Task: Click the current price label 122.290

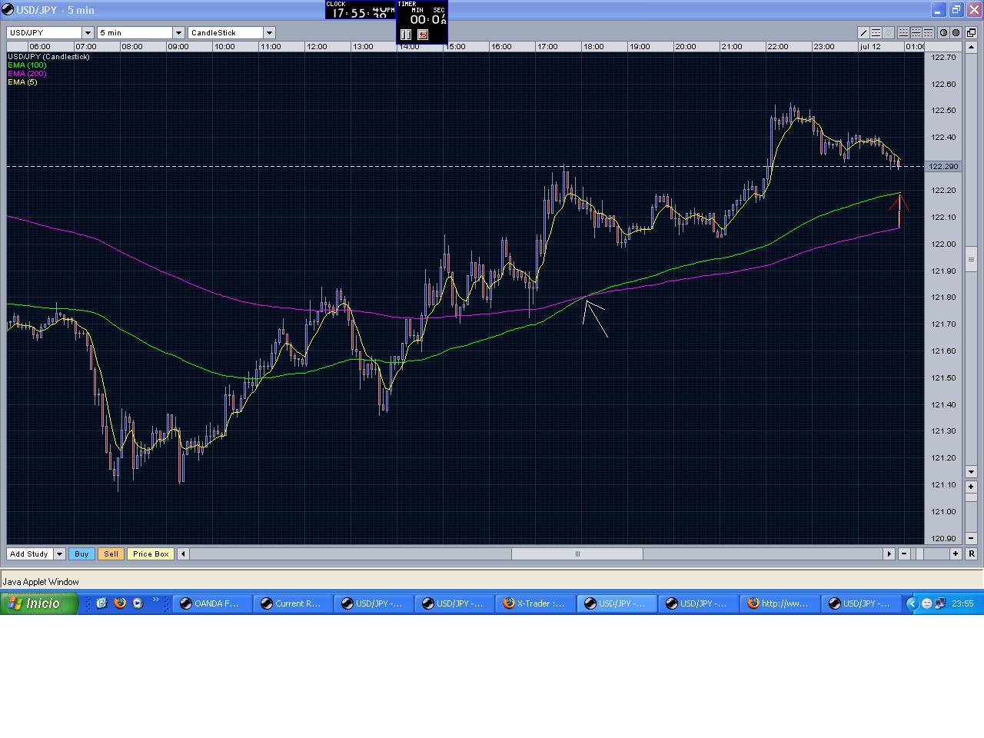Action: pos(943,167)
